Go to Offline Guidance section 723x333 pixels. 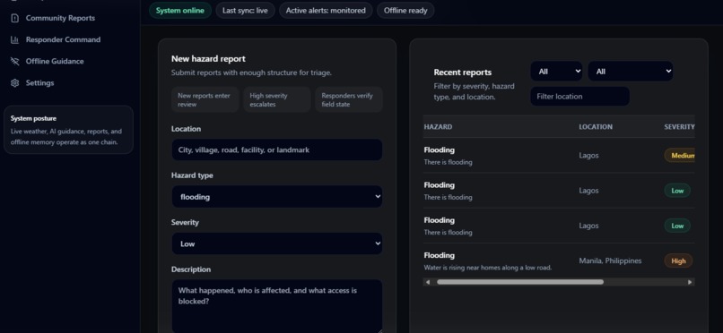(55, 61)
